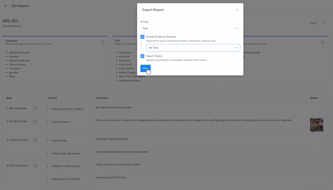Add hazard to Pouring Concrete step
The image size is (333, 190).
click(x=35, y=140)
